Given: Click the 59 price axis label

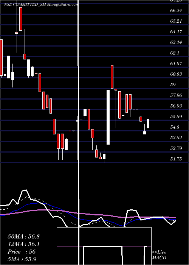Looking at the screenshot, I should point(173,85).
